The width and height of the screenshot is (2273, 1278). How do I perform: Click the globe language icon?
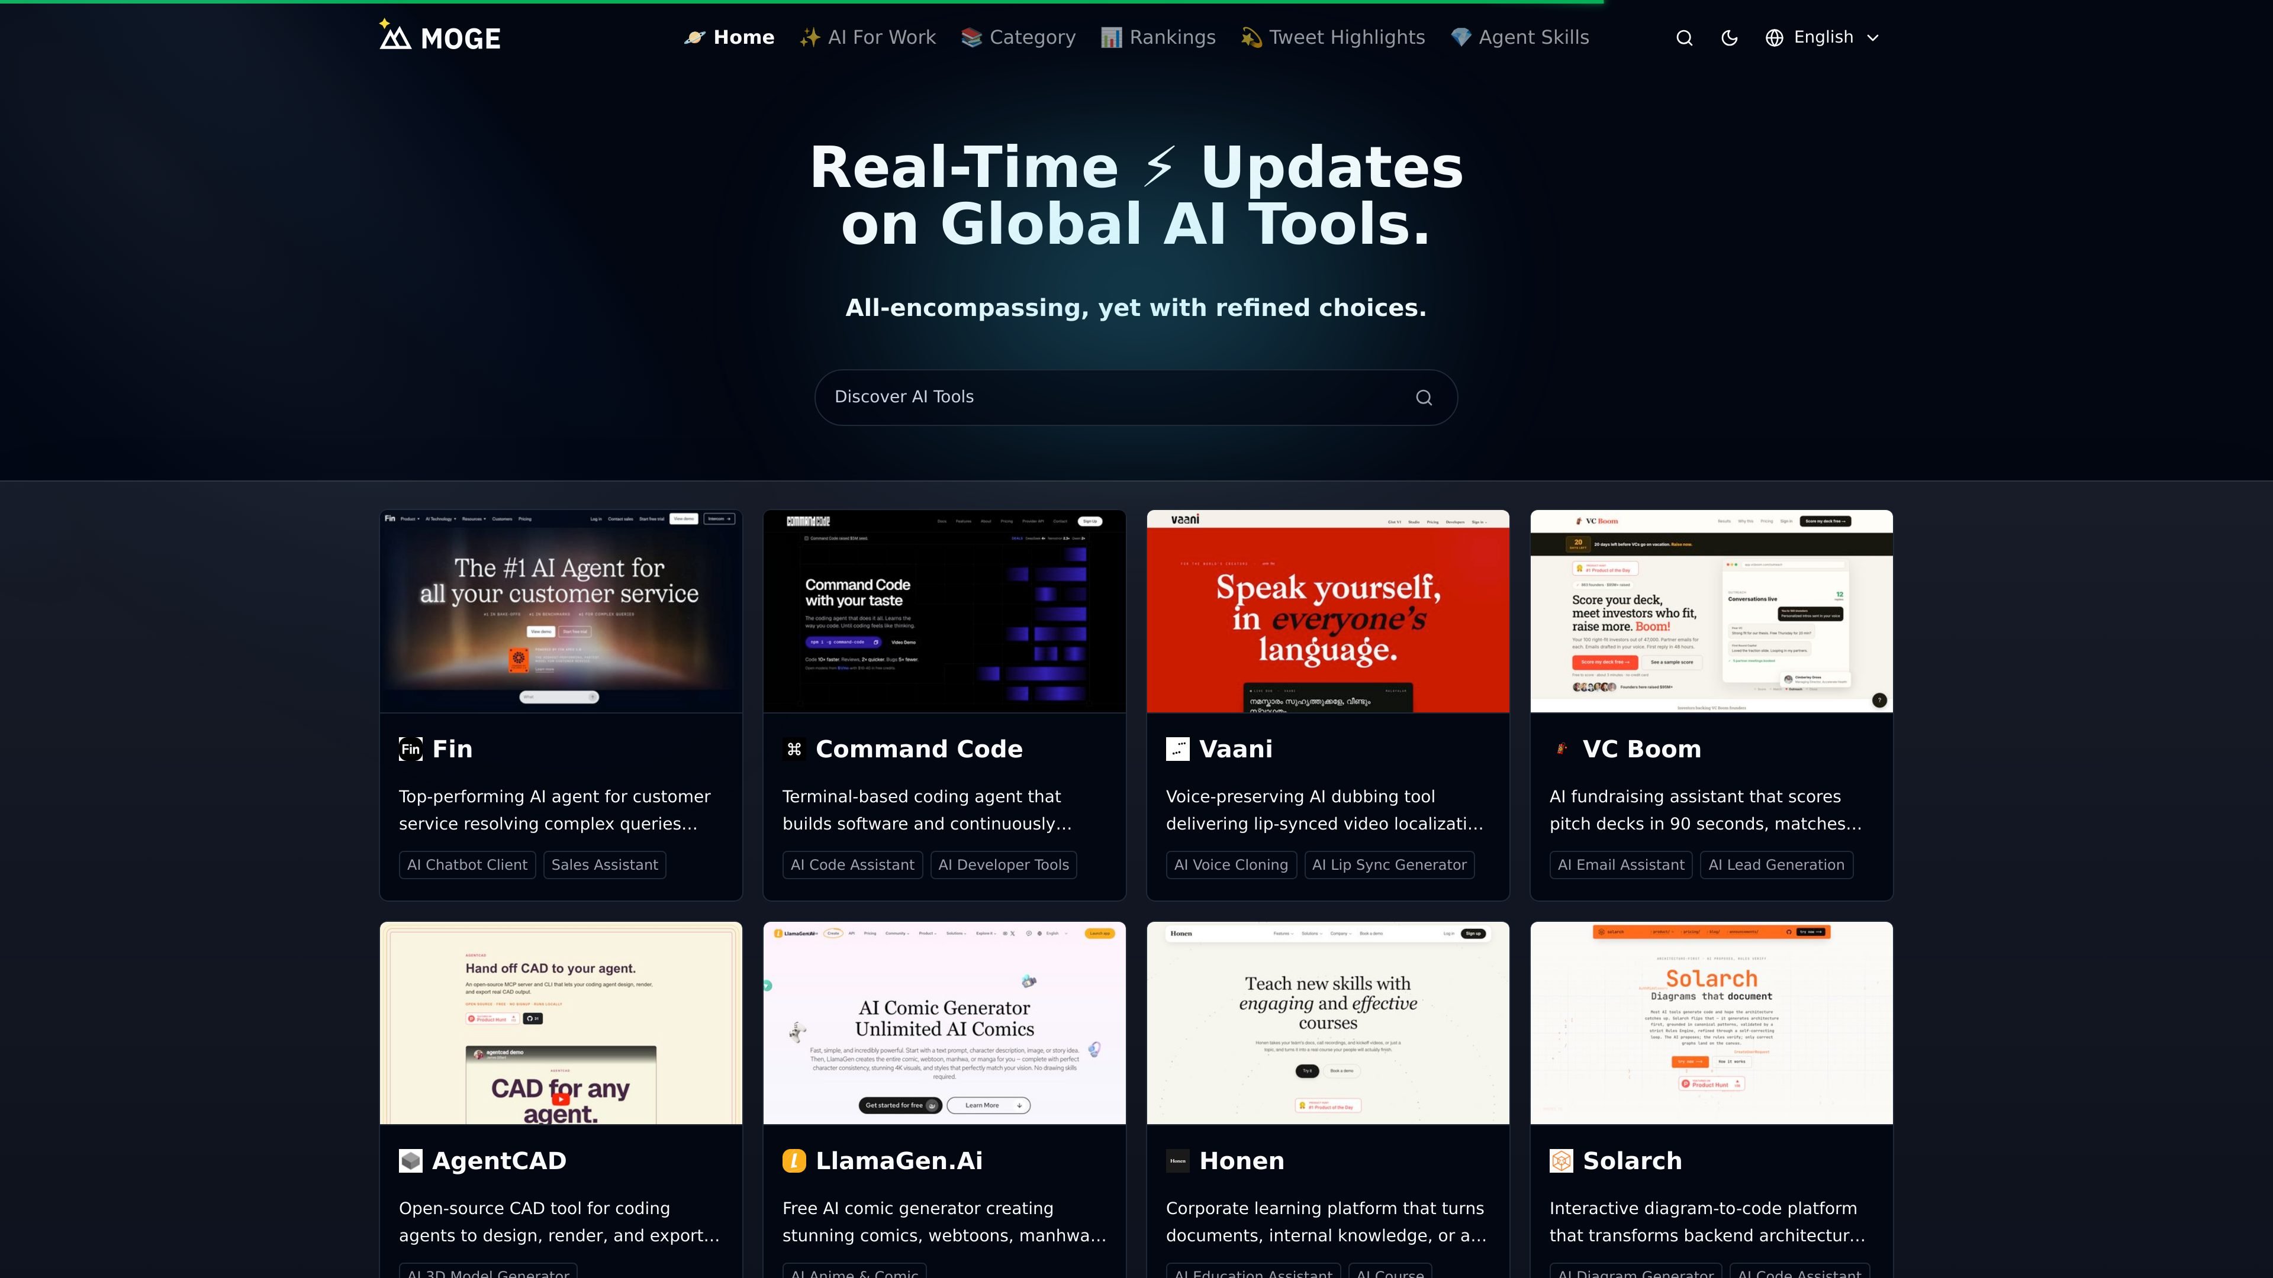(x=1775, y=38)
